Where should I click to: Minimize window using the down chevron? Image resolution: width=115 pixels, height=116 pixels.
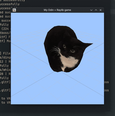91,10
